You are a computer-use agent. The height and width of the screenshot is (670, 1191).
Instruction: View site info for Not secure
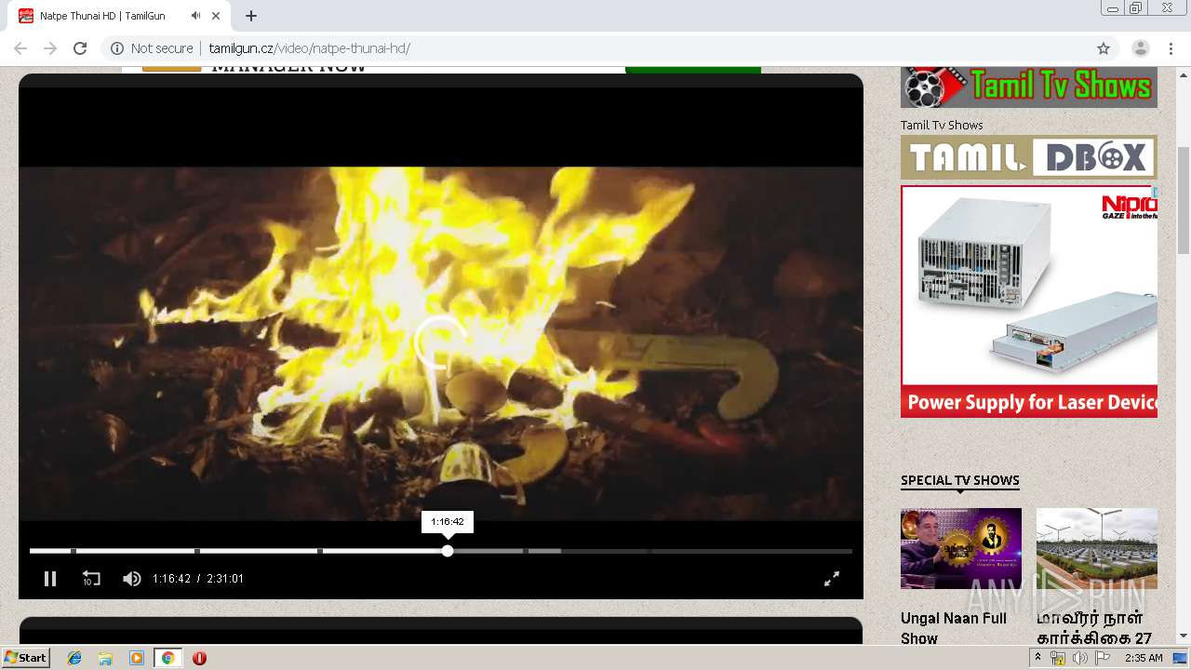[x=152, y=48]
